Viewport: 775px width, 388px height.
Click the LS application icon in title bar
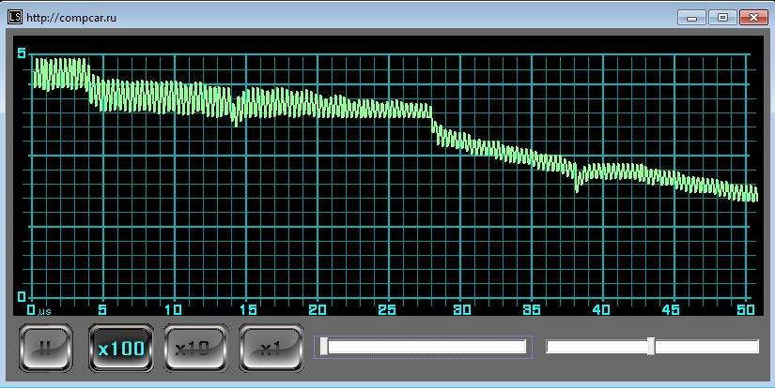(x=14, y=17)
